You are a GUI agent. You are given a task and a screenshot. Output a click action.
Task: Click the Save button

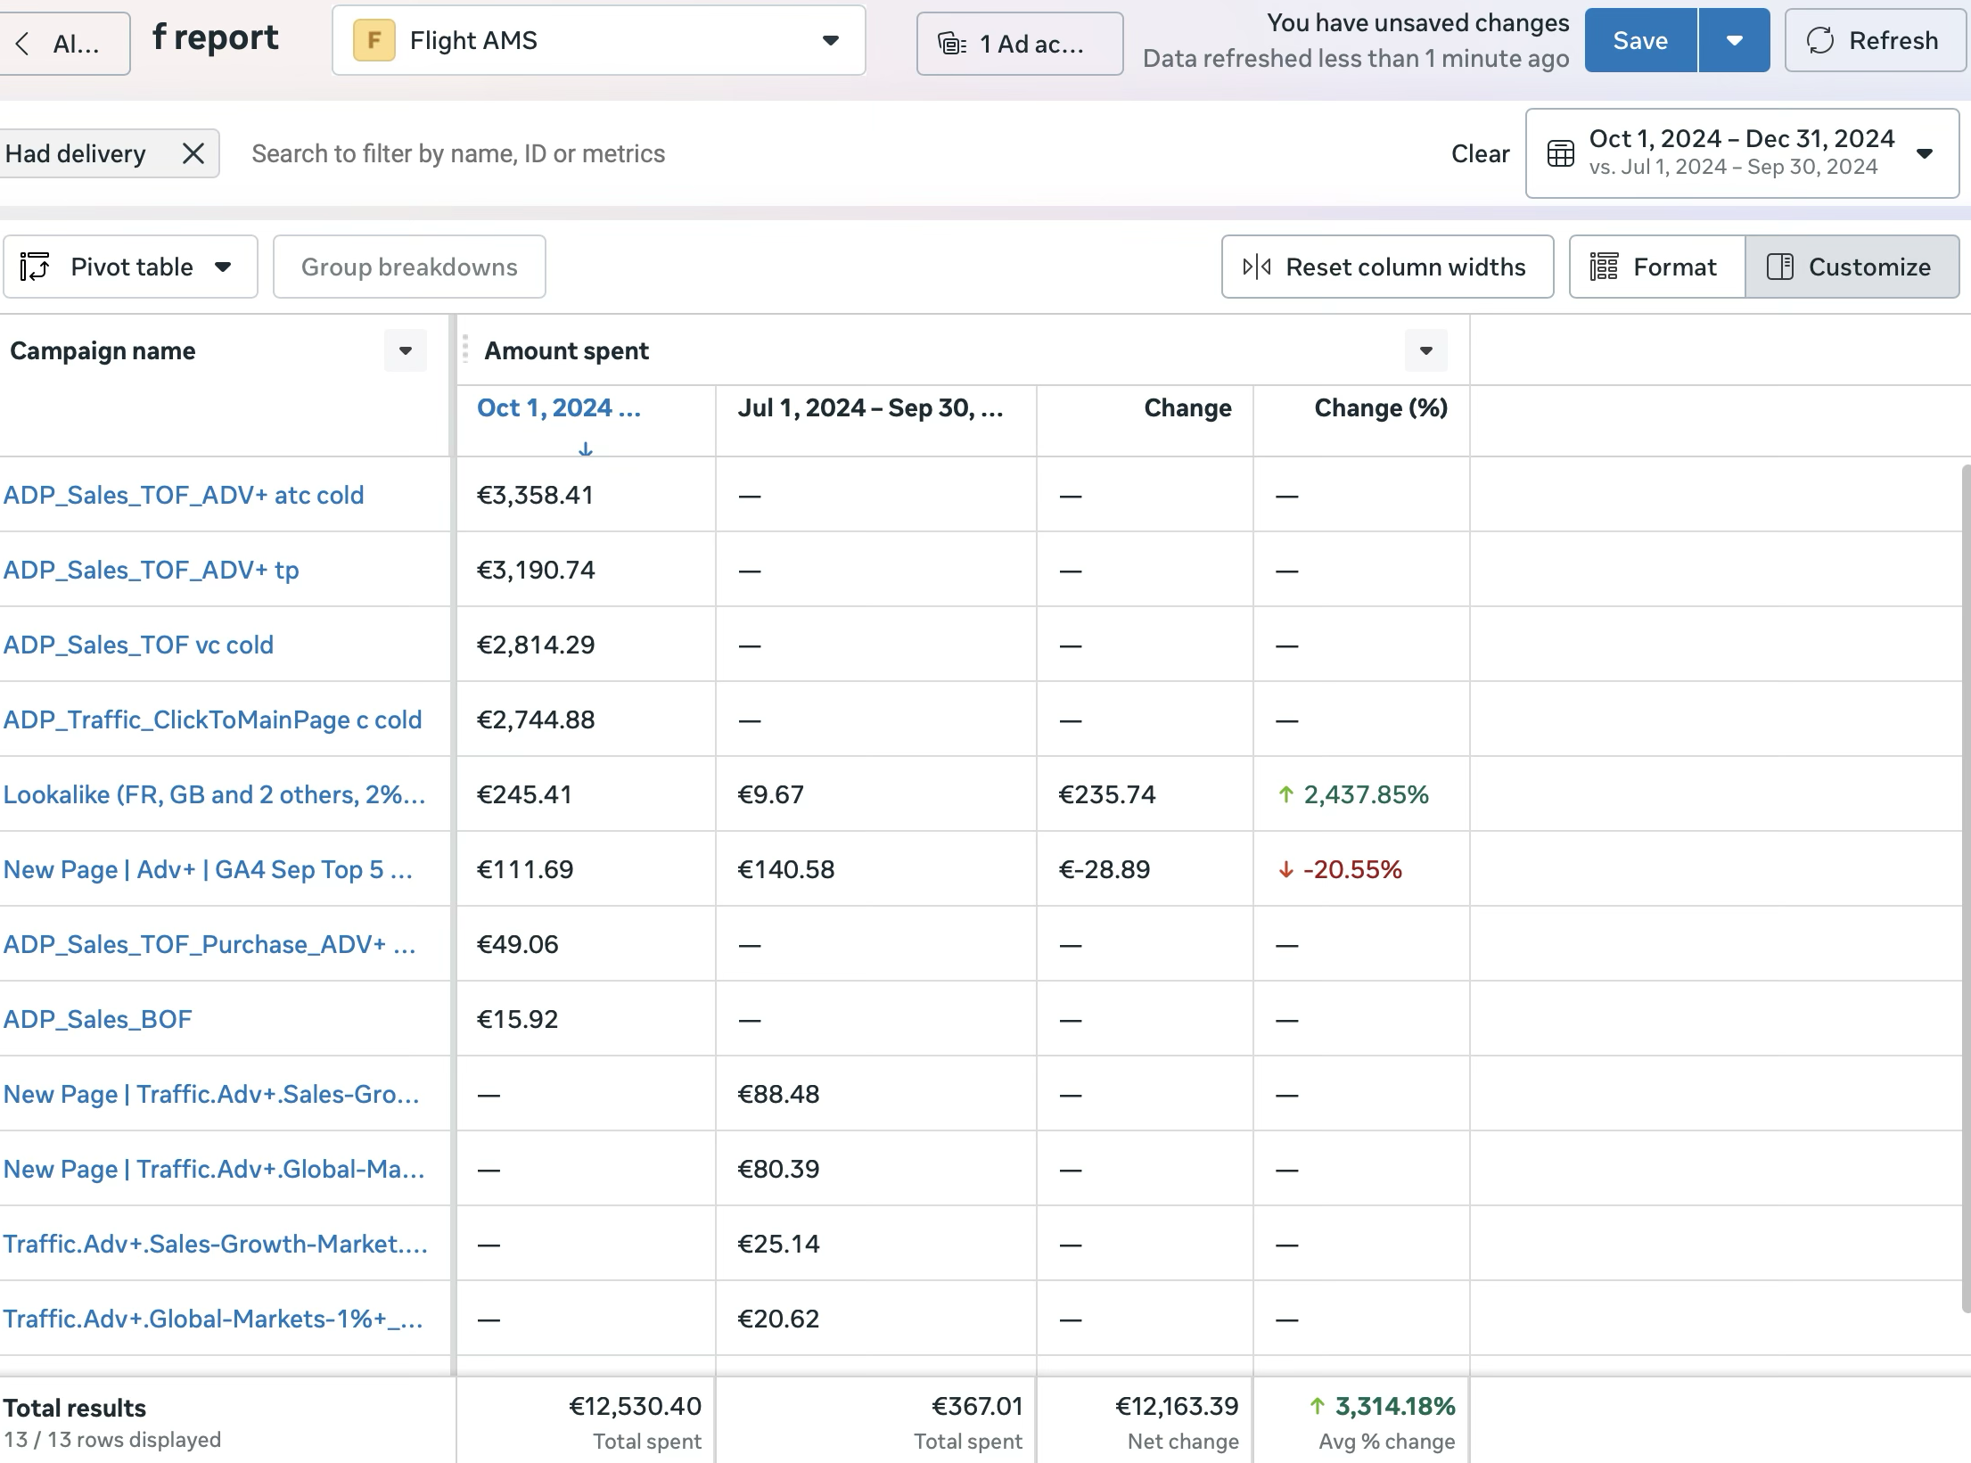coord(1640,40)
